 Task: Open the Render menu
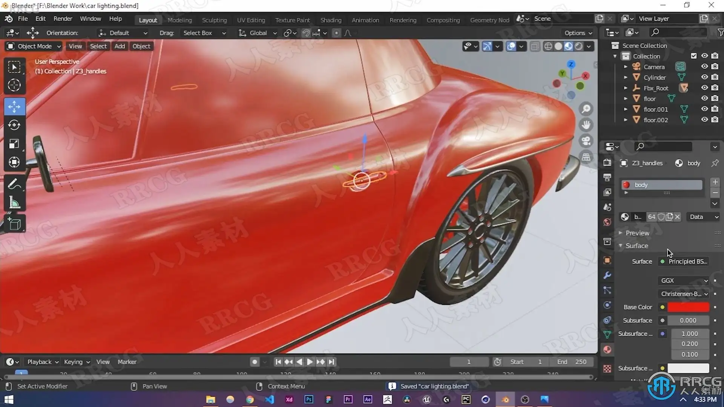pos(63,19)
